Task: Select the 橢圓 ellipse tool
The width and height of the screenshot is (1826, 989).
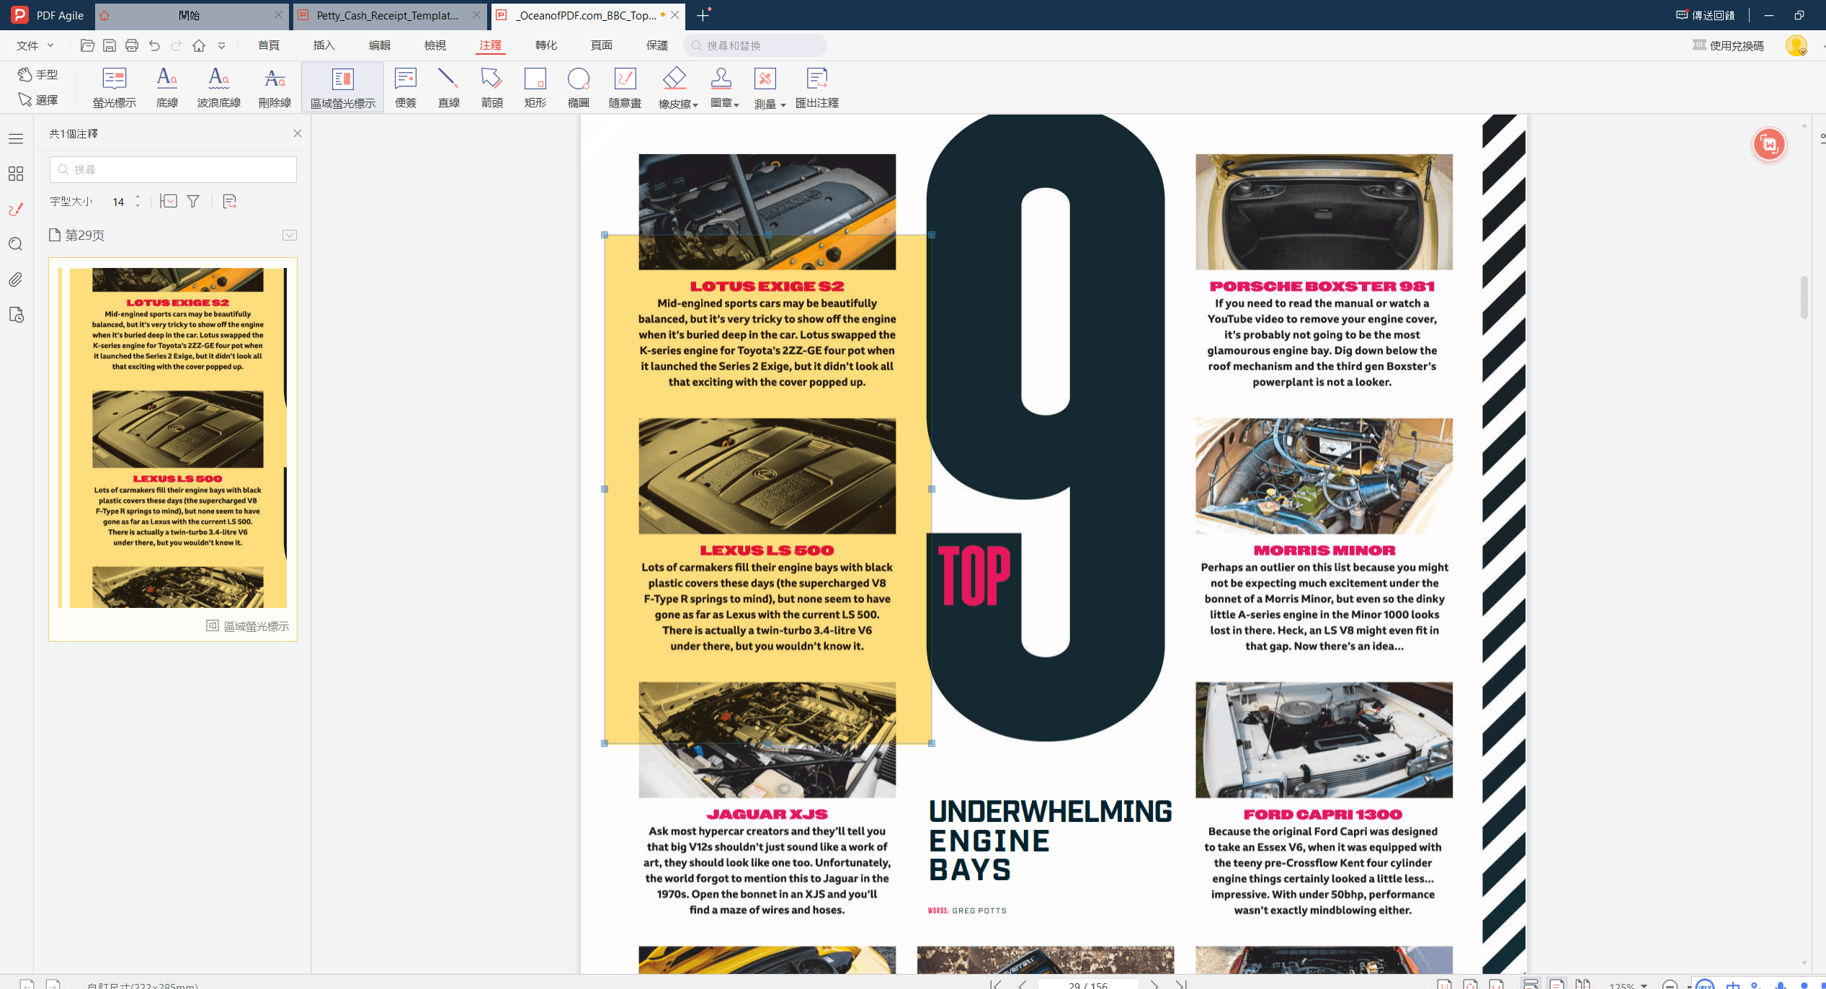Action: [579, 88]
